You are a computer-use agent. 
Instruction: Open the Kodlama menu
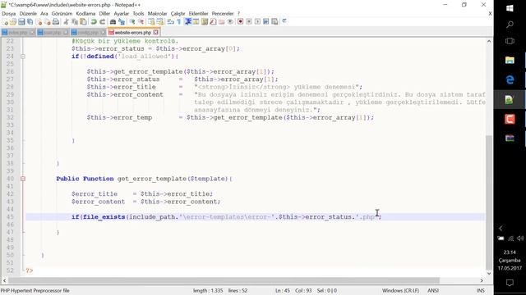point(85,14)
